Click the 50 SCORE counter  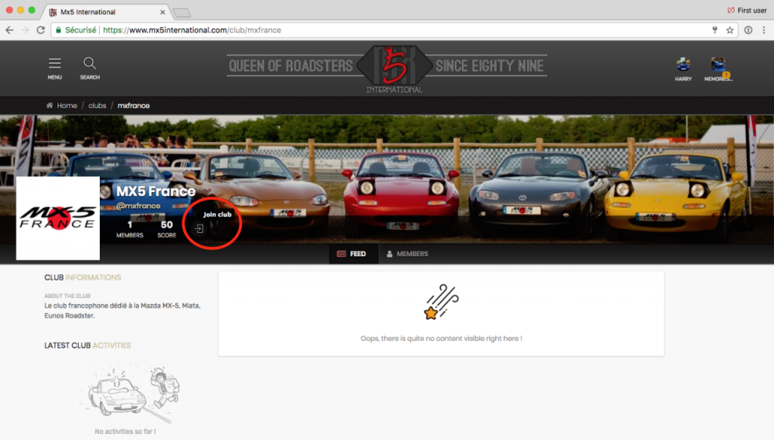166,229
